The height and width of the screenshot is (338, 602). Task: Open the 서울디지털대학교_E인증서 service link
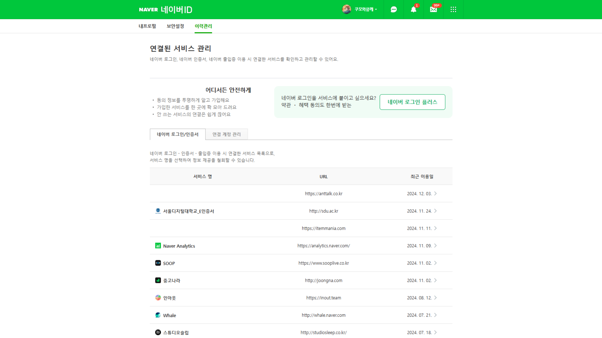188,211
